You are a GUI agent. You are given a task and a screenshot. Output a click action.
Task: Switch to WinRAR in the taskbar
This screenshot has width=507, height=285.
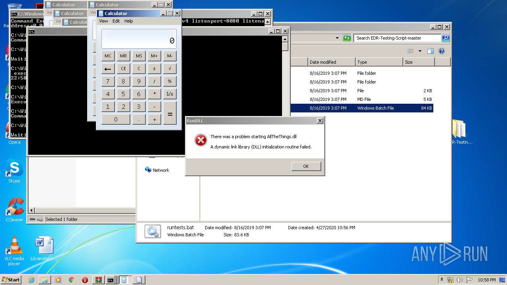coord(98,280)
